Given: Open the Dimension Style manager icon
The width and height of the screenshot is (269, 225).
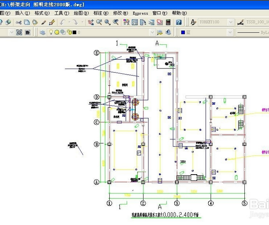Looking at the screenshot, I should pyautogui.click(x=240, y=22).
